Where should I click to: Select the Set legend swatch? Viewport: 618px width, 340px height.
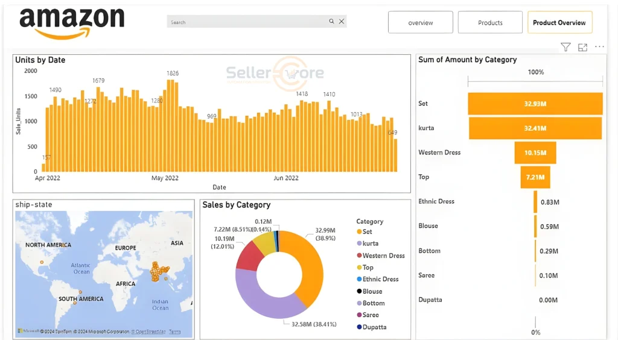click(359, 231)
